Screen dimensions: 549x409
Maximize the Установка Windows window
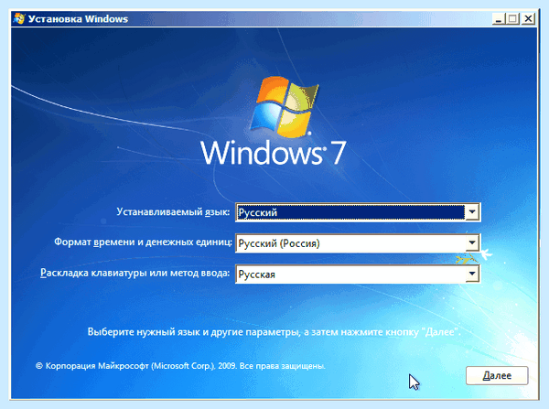[513, 18]
